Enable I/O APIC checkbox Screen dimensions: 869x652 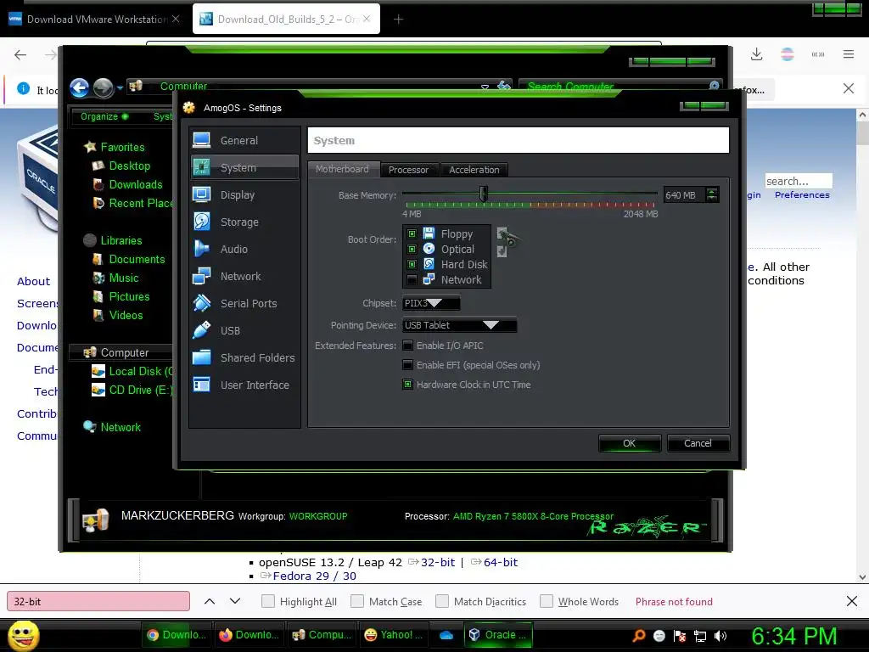[408, 346]
